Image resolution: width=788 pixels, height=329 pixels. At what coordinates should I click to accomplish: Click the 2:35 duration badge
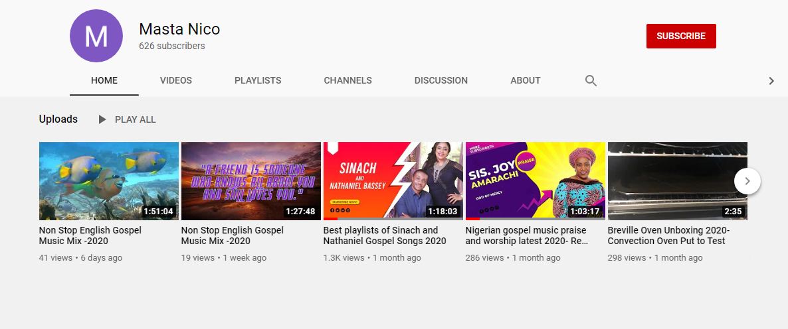click(734, 211)
